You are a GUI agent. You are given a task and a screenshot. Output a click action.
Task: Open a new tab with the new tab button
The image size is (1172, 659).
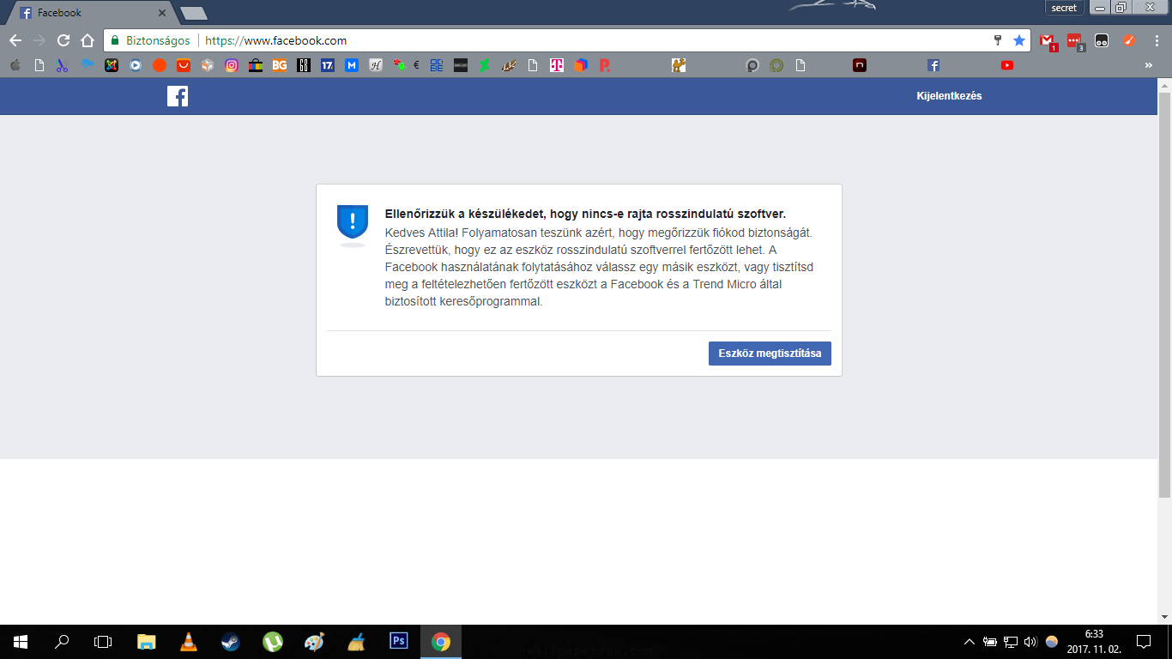click(x=194, y=13)
